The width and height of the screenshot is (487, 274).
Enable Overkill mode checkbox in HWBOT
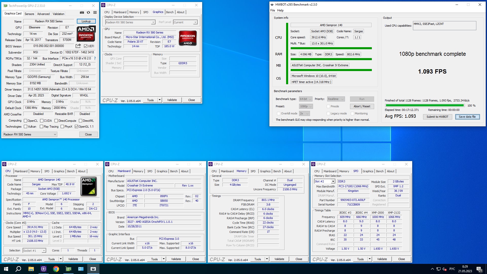[279, 113]
